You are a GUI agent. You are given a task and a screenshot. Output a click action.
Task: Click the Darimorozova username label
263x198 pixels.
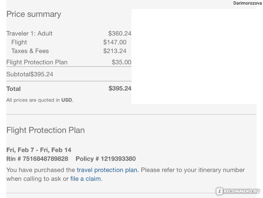click(247, 3)
